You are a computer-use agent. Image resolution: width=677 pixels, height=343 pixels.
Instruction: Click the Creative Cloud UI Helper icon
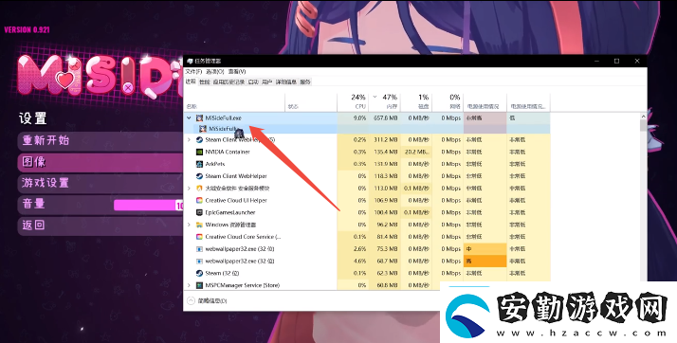tap(199, 200)
